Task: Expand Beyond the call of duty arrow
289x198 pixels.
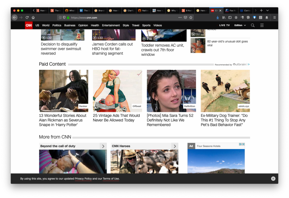Action: coord(103,146)
